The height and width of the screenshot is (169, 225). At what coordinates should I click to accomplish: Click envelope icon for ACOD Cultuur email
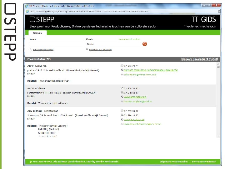(122, 101)
